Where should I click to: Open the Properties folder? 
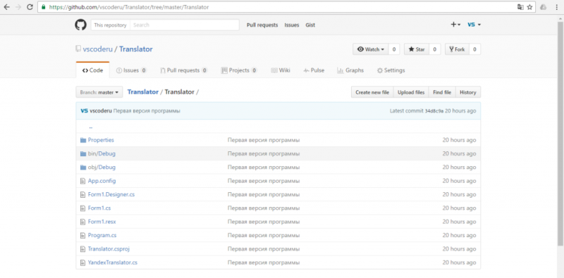[101, 140]
